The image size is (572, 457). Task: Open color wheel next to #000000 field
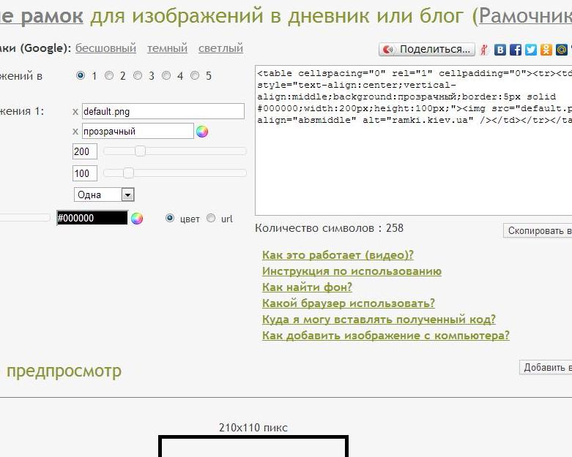pos(137,219)
